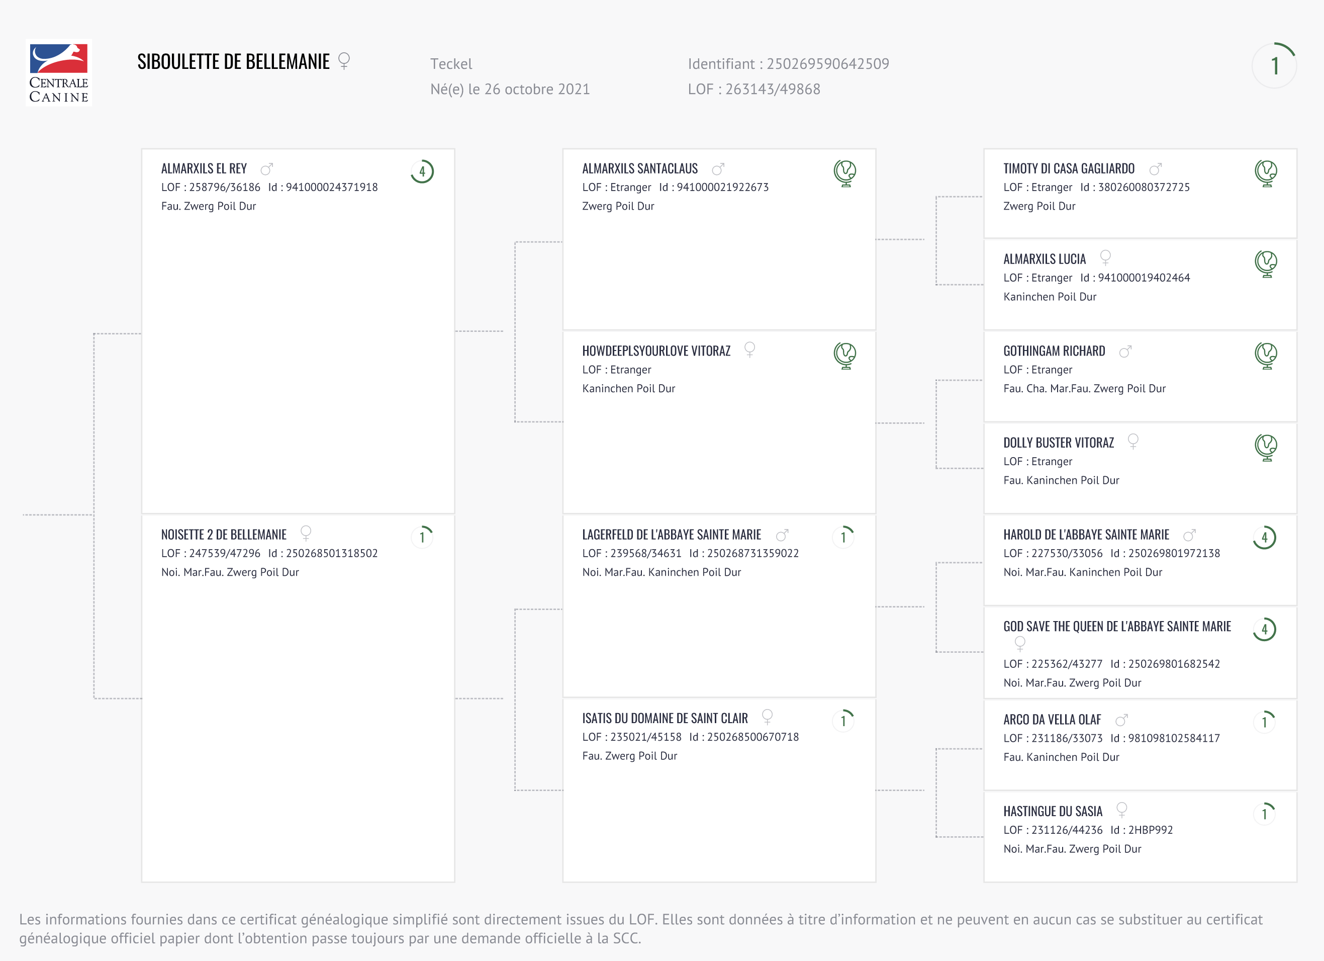
Task: Click the rating 4 badge on Almarxils El Rey
Action: coord(422,172)
